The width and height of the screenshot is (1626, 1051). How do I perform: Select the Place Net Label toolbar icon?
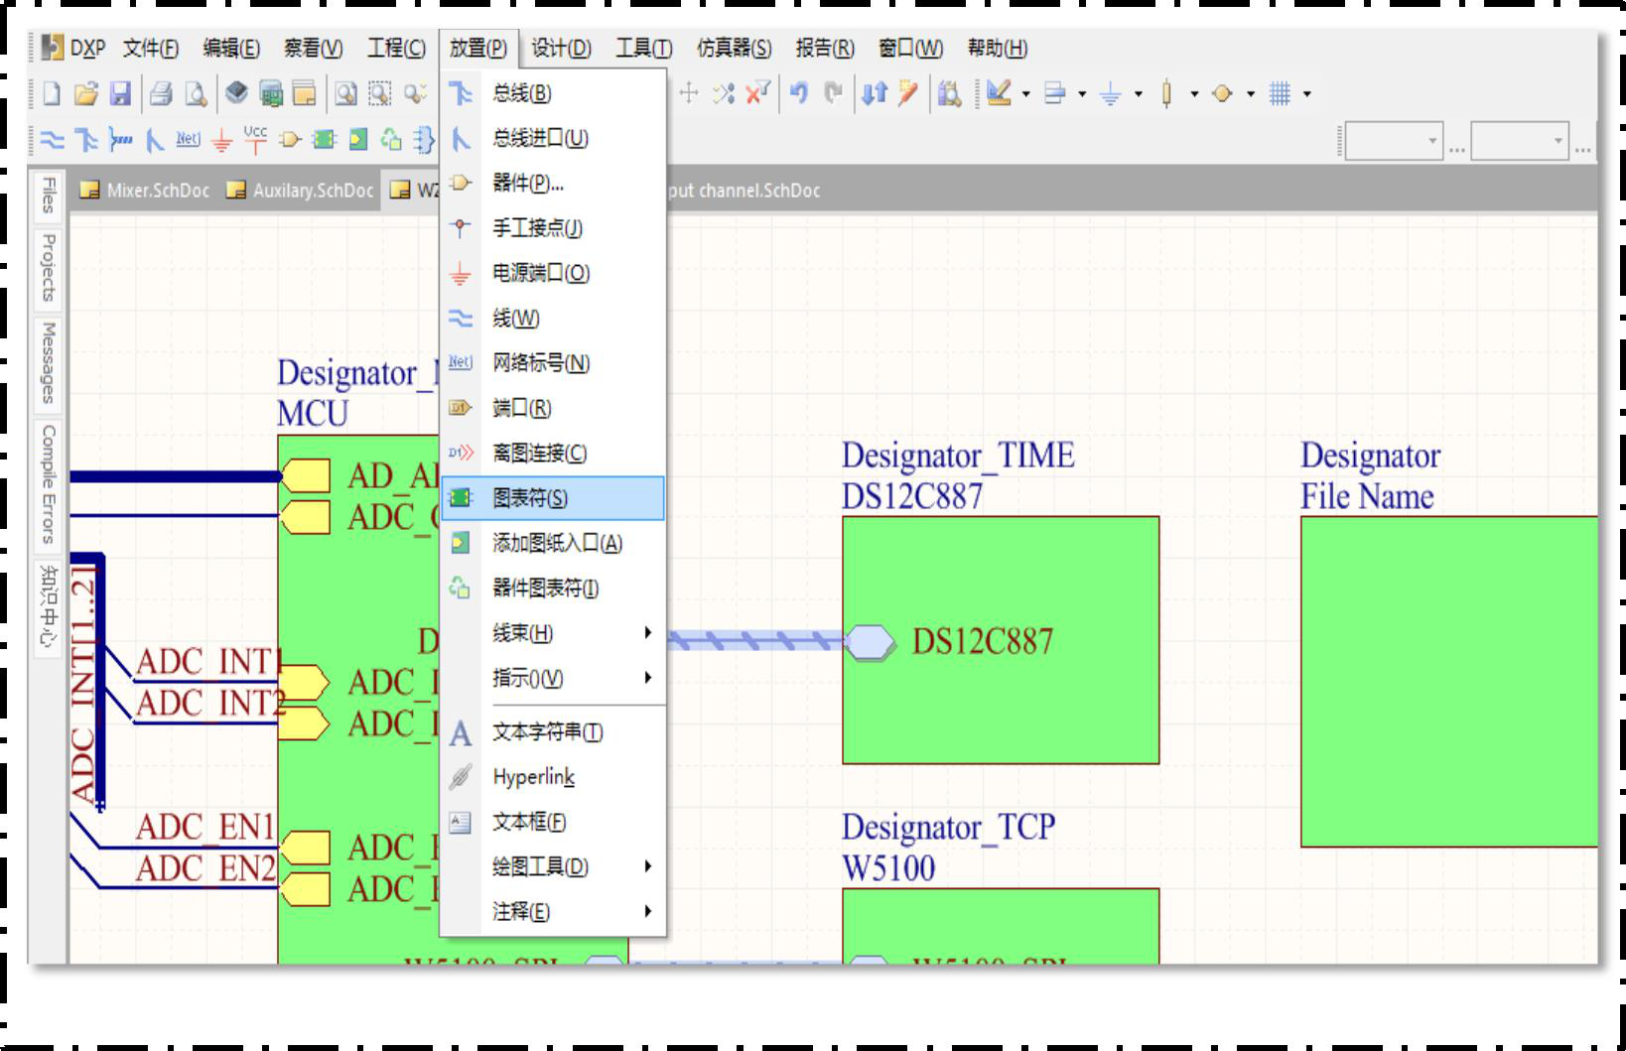[188, 140]
